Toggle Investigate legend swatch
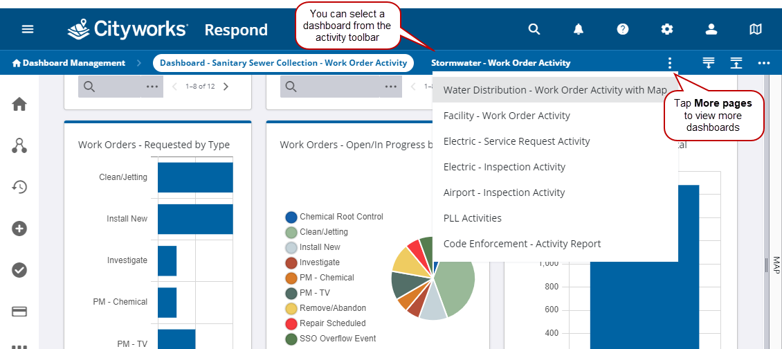 tap(291, 262)
